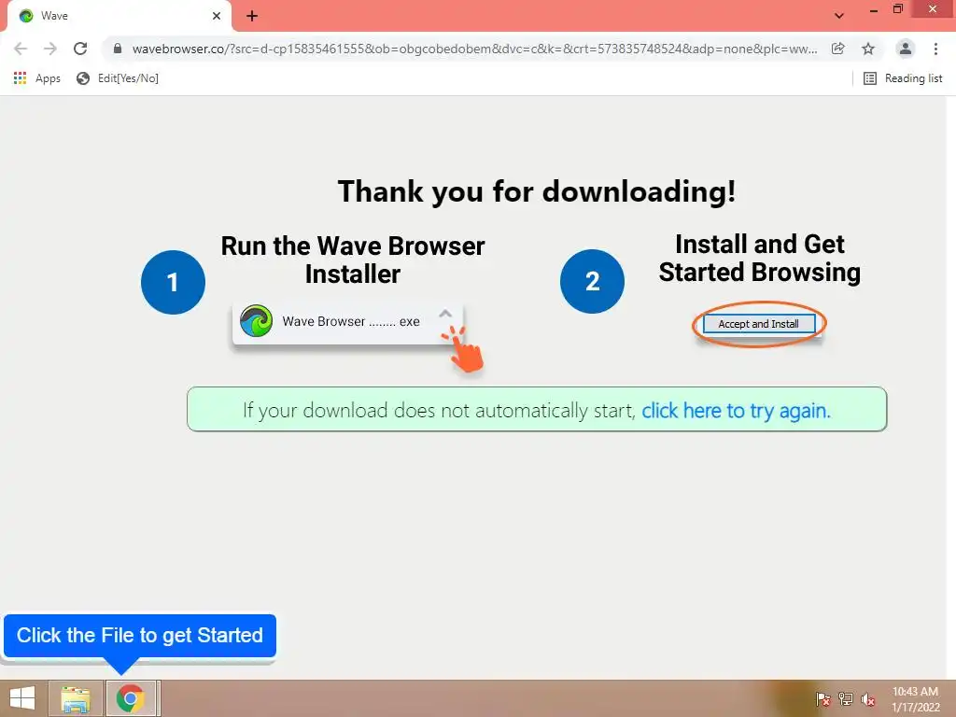The height and width of the screenshot is (717, 956).
Task: Open the clock showing 10:43 AM
Action: [x=916, y=699]
